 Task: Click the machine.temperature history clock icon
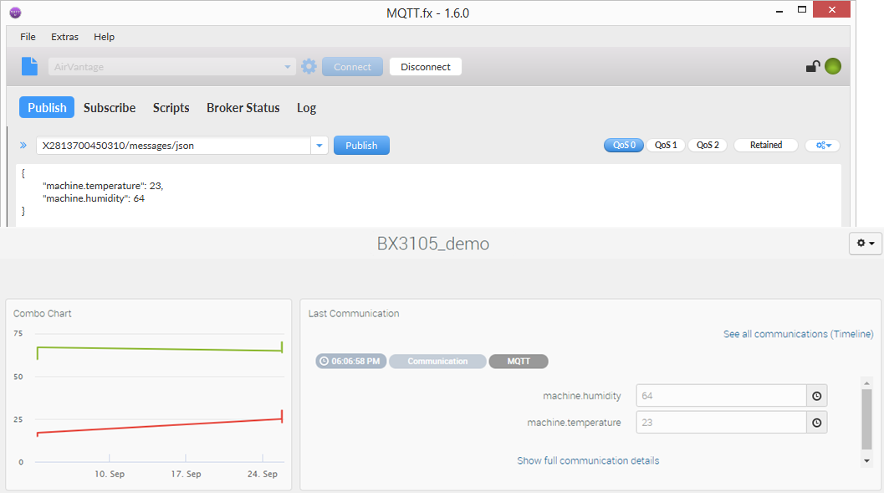pyautogui.click(x=816, y=423)
